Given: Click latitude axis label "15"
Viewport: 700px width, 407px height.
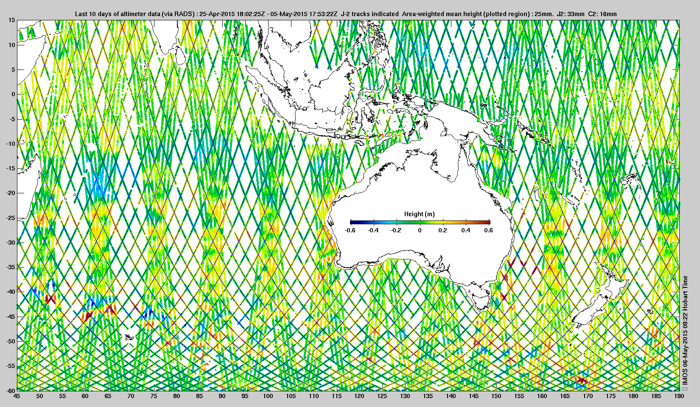Looking at the screenshot, I should 12,20.
